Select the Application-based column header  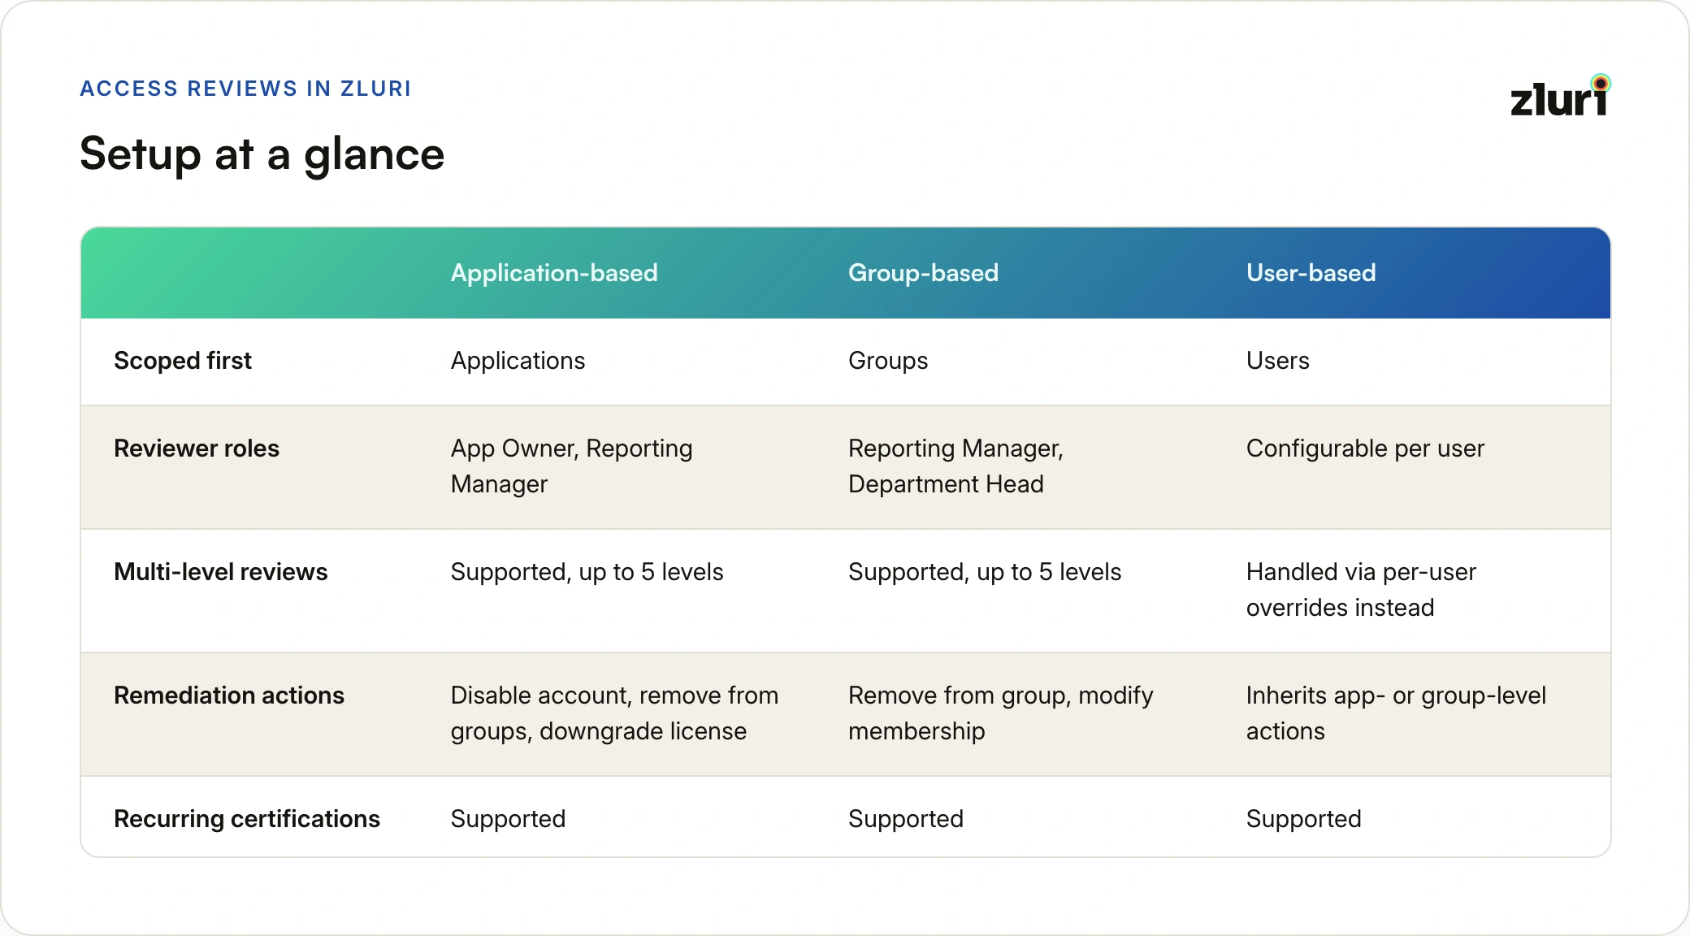pyautogui.click(x=554, y=273)
